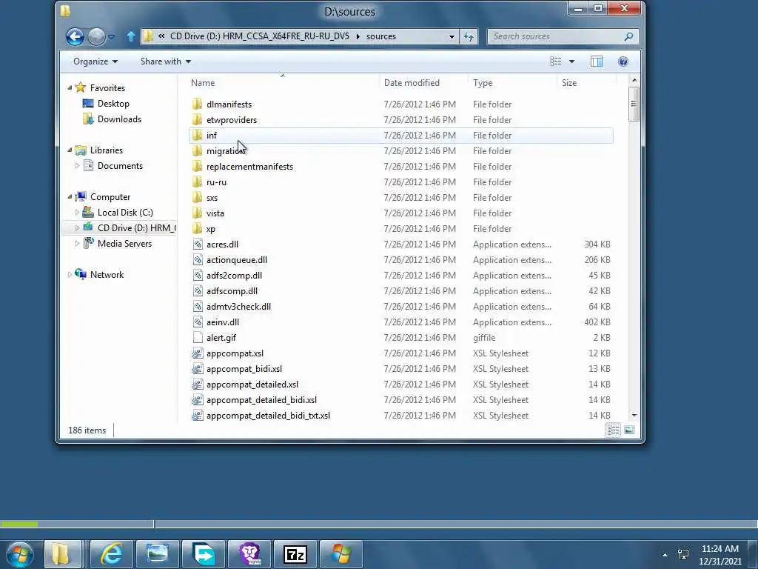Image resolution: width=758 pixels, height=569 pixels.
Task: Select alert.gif file icon
Action: 197,338
